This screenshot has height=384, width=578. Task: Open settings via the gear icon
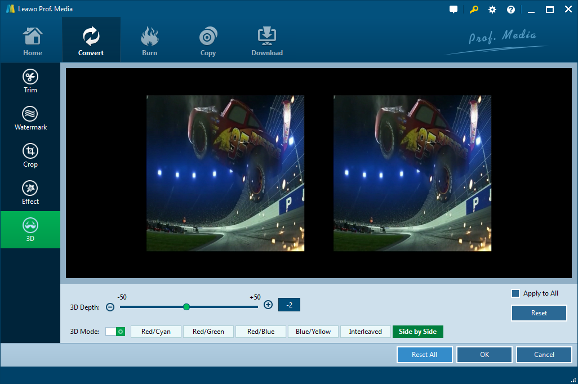(492, 10)
